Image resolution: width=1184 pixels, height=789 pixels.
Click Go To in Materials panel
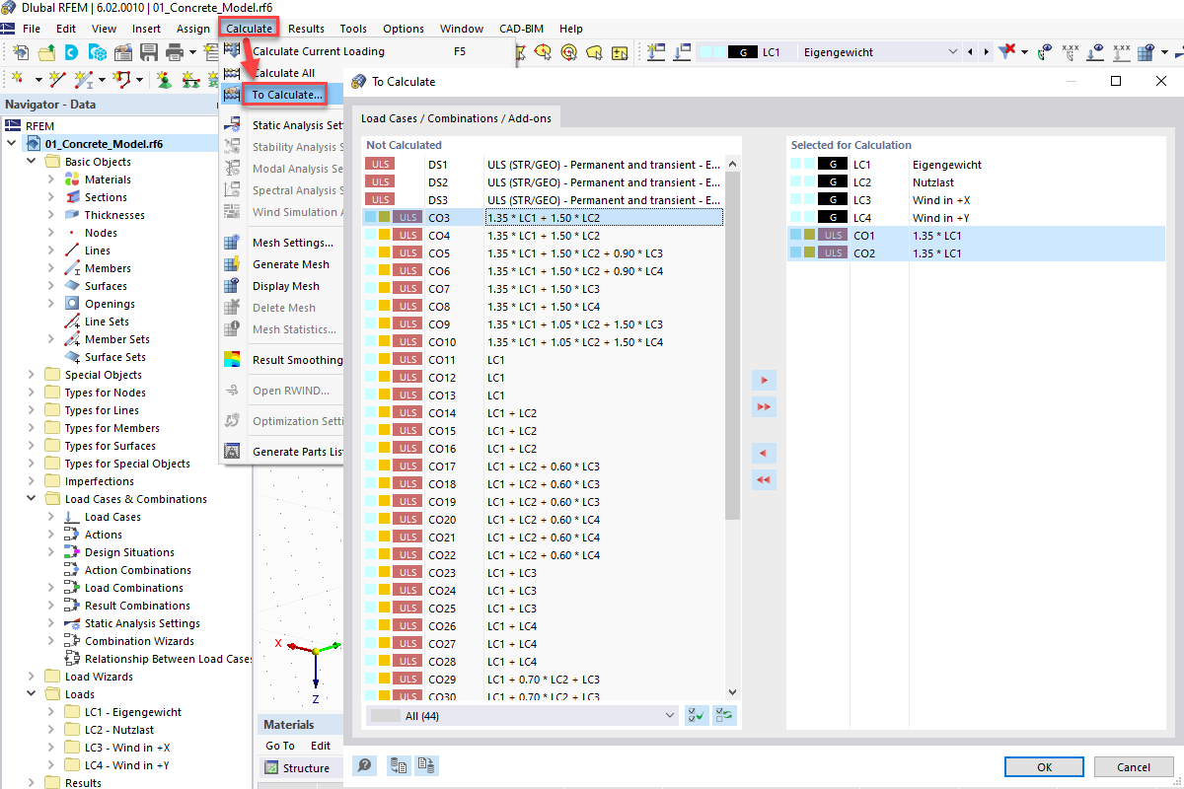tap(280, 746)
